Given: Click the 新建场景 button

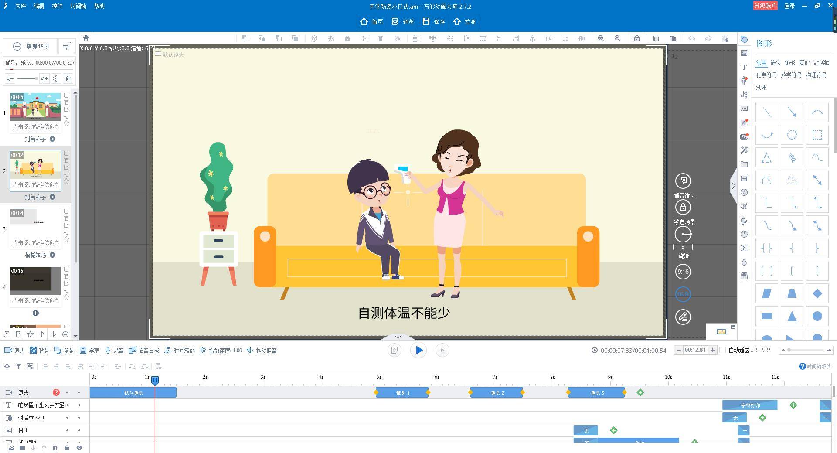Looking at the screenshot, I should click(31, 46).
